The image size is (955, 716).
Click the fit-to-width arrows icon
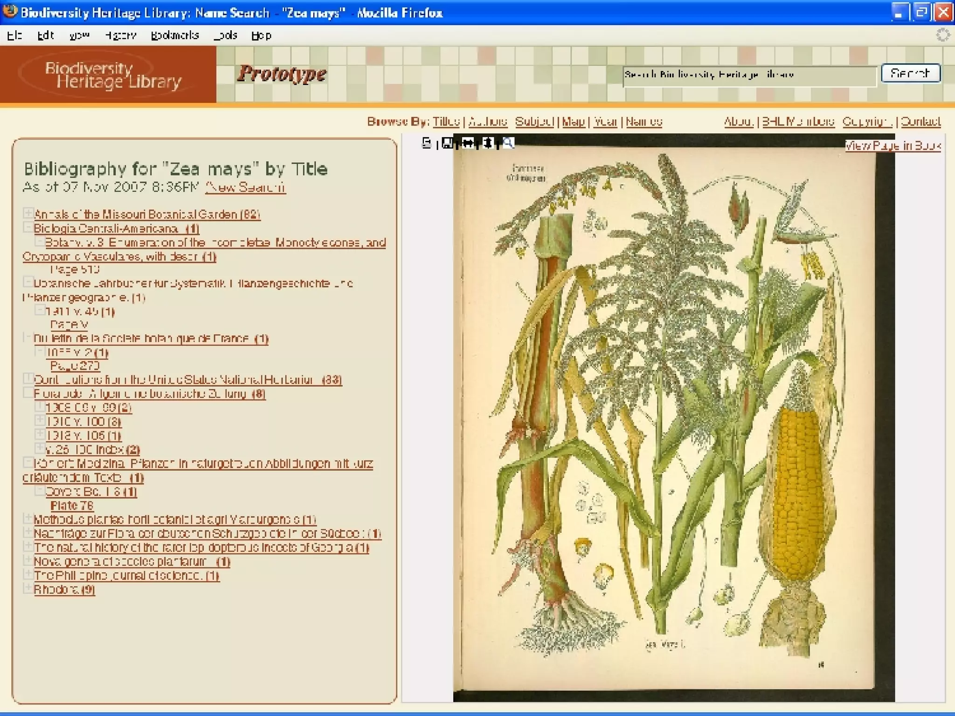click(468, 143)
